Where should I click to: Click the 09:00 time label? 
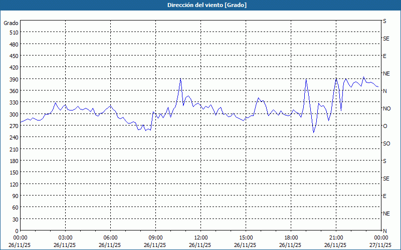(155, 238)
